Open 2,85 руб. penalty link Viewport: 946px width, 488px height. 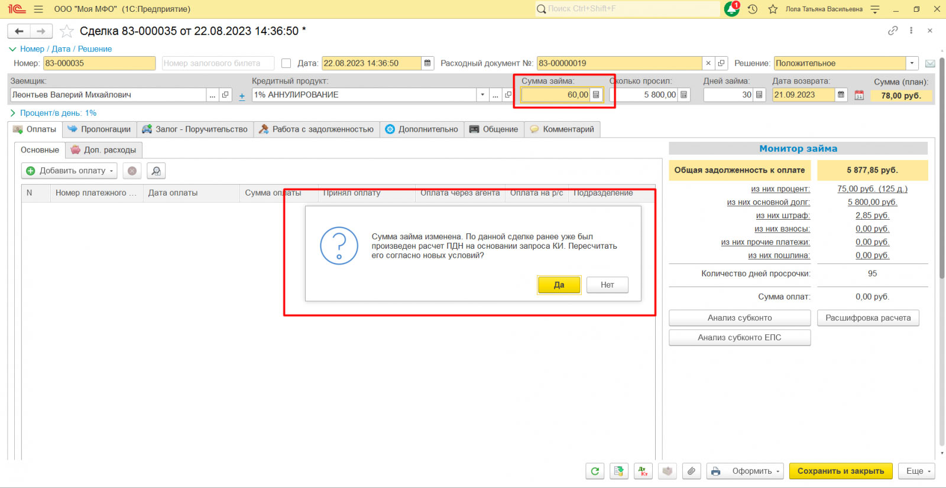[872, 216]
